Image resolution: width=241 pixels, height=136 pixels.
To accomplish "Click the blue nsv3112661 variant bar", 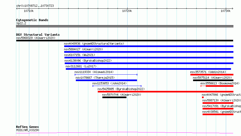I will tap(148, 69).
